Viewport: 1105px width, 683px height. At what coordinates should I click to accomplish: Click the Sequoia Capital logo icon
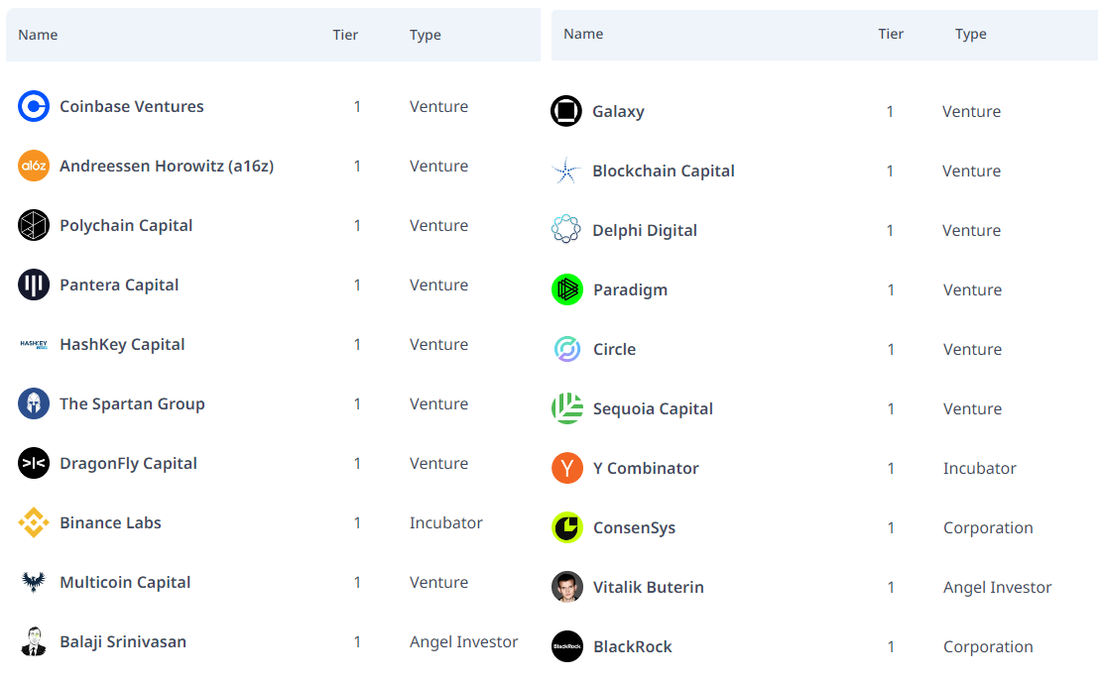pyautogui.click(x=567, y=408)
